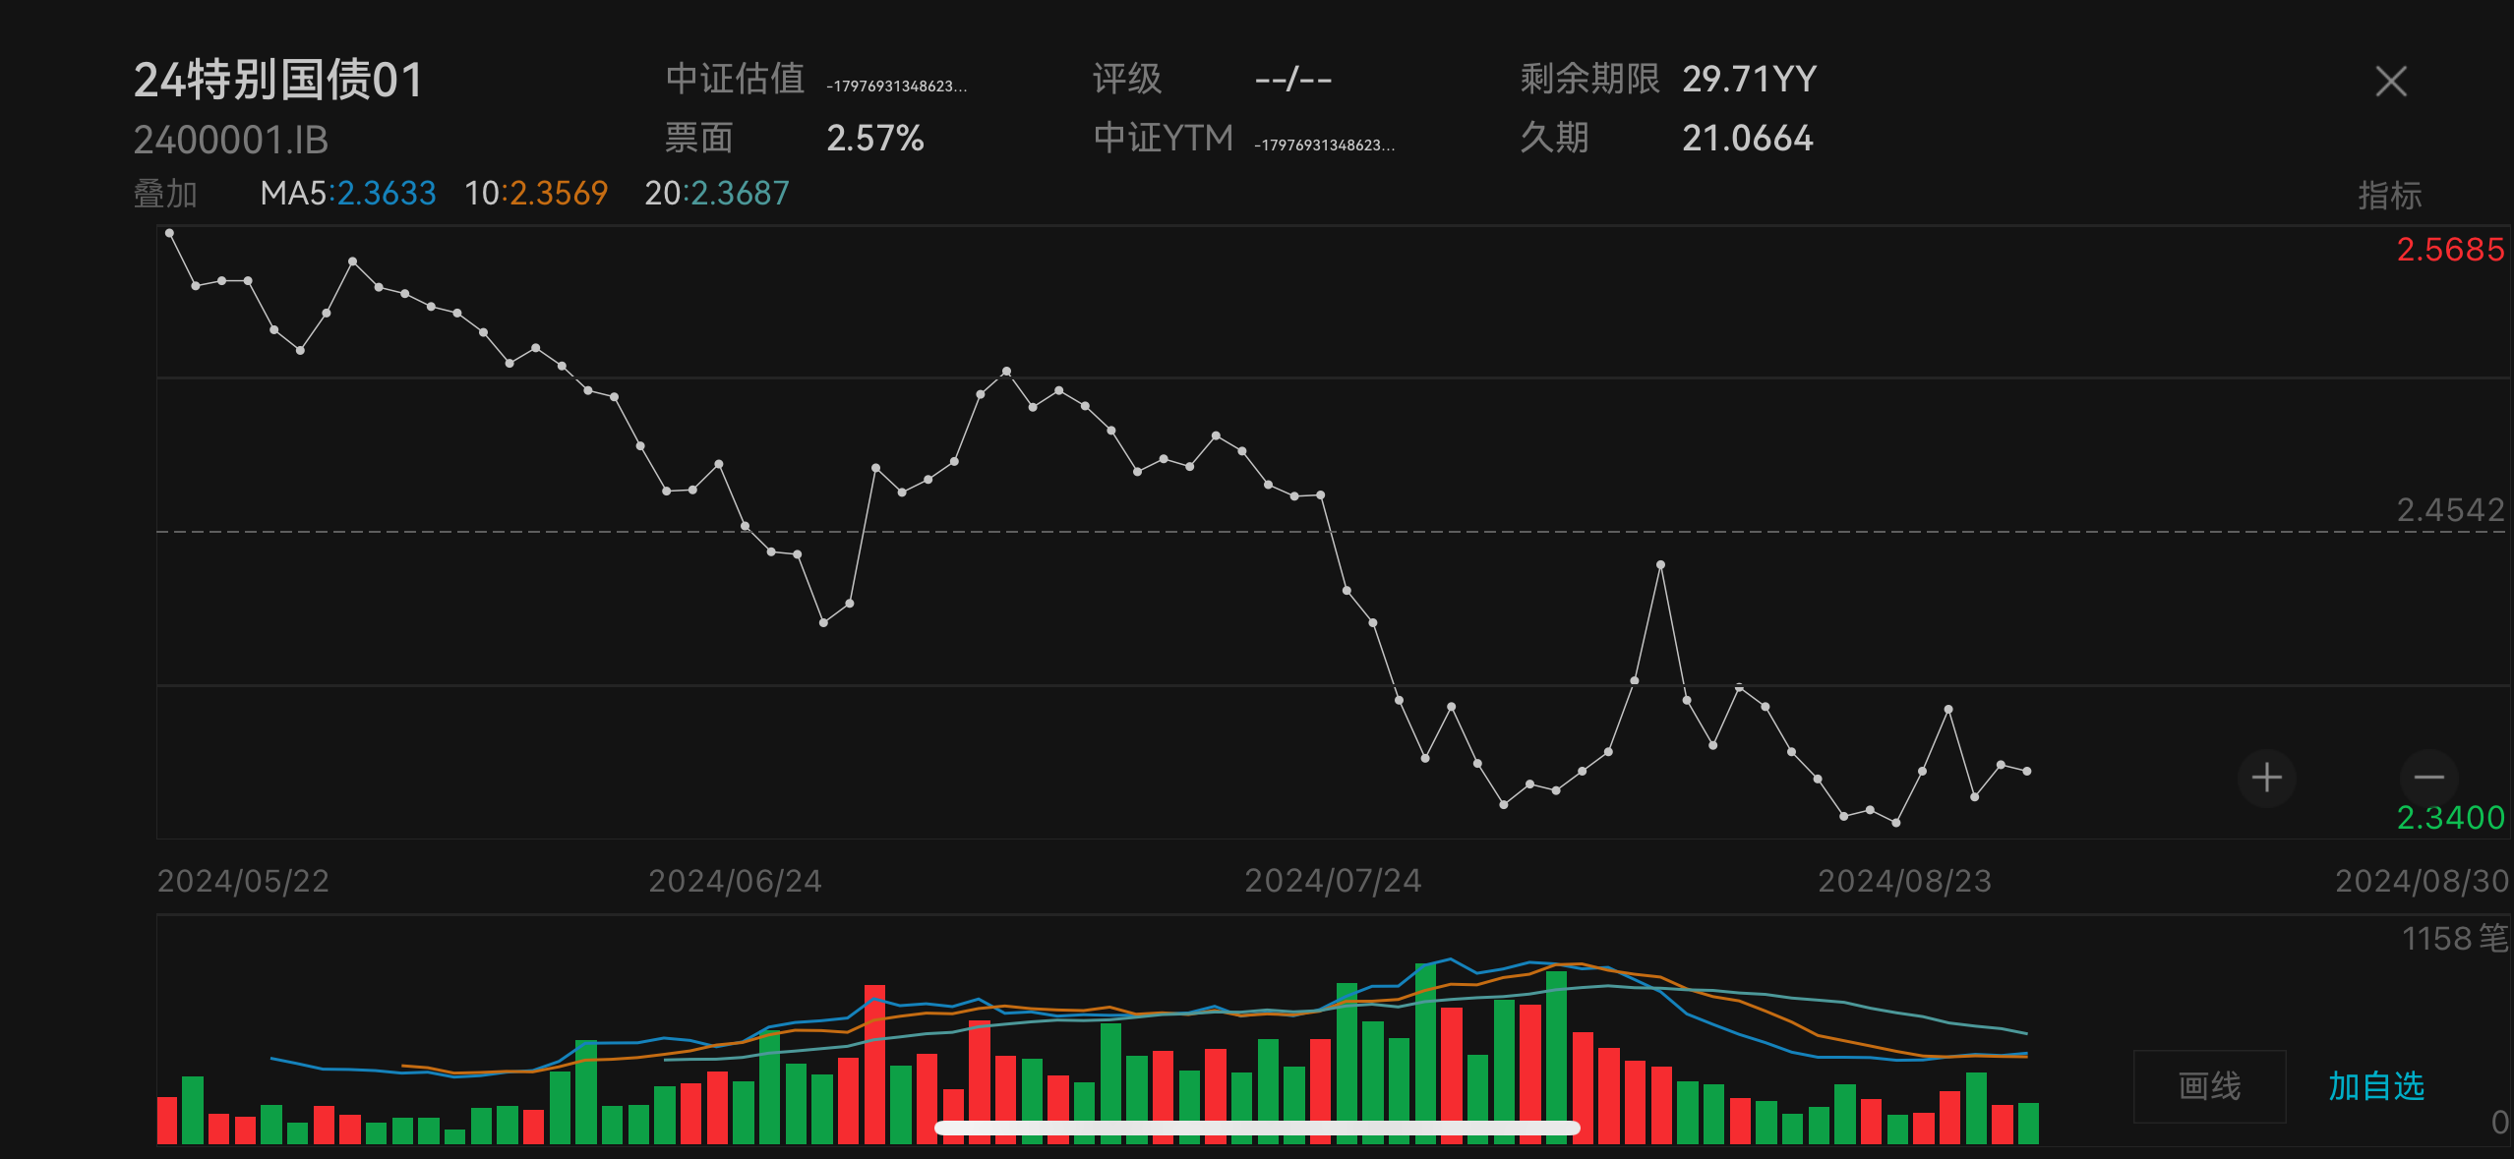
Task: Open the 指标 indicator selector
Action: (2390, 195)
